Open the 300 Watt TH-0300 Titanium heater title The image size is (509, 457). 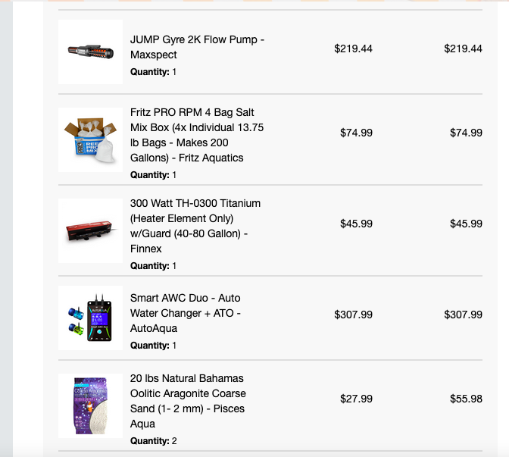point(195,226)
